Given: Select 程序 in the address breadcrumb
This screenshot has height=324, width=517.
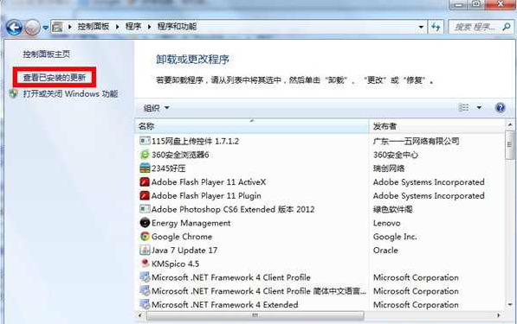Looking at the screenshot, I should click(133, 27).
